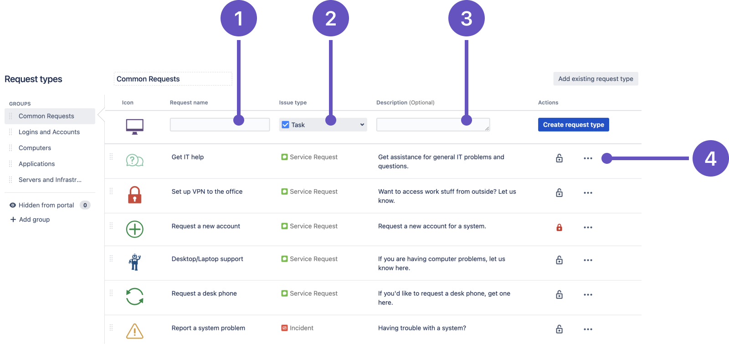
Task: Click Create request type button
Action: coord(573,125)
